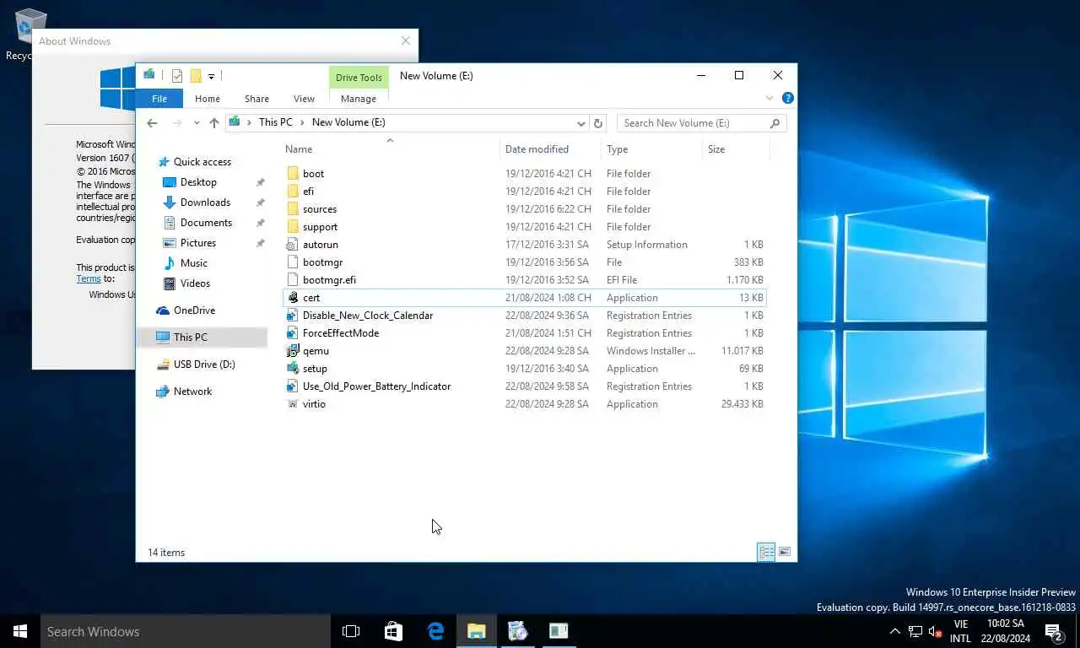Click the Back navigation arrow
The width and height of the screenshot is (1080, 648).
(152, 123)
